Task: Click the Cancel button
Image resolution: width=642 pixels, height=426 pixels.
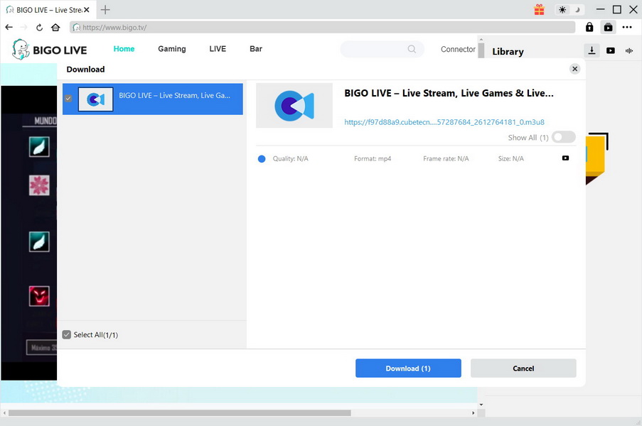Action: point(523,368)
